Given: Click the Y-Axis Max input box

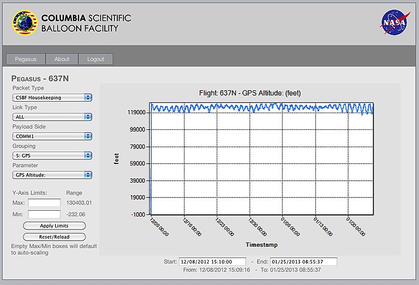Looking at the screenshot, I should tap(44, 203).
